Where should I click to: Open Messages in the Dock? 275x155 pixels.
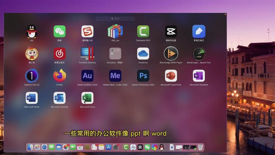(52, 147)
